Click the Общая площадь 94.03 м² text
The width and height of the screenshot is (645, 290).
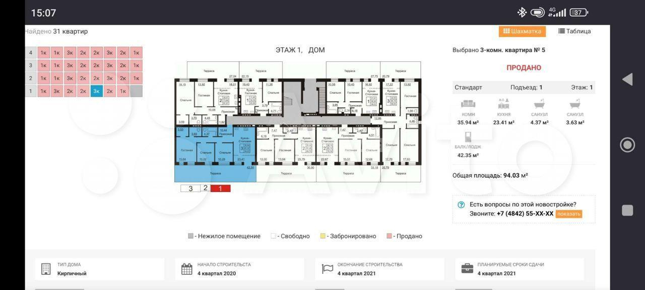click(490, 176)
